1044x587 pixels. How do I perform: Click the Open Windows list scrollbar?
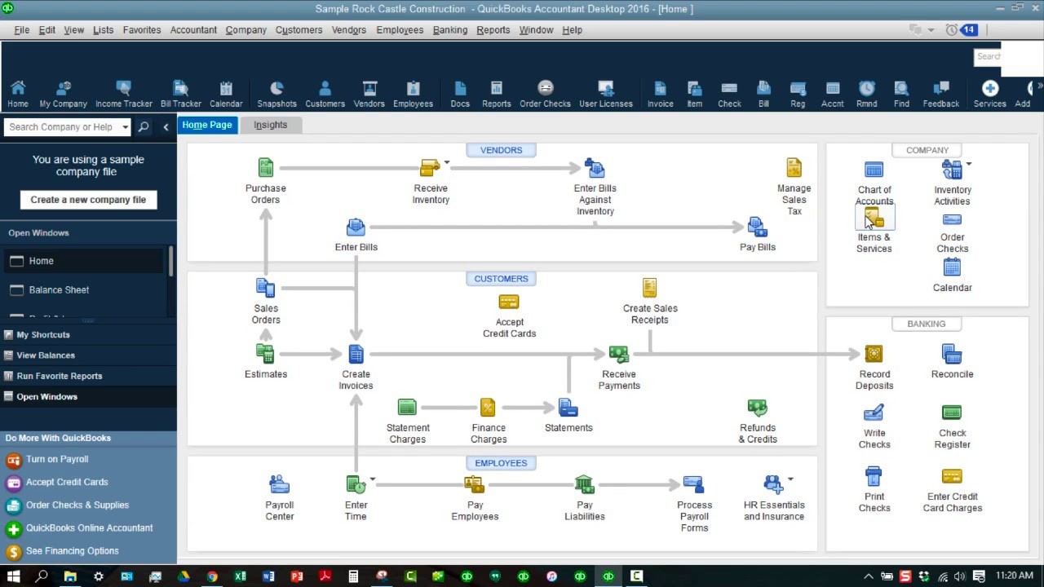pyautogui.click(x=170, y=261)
